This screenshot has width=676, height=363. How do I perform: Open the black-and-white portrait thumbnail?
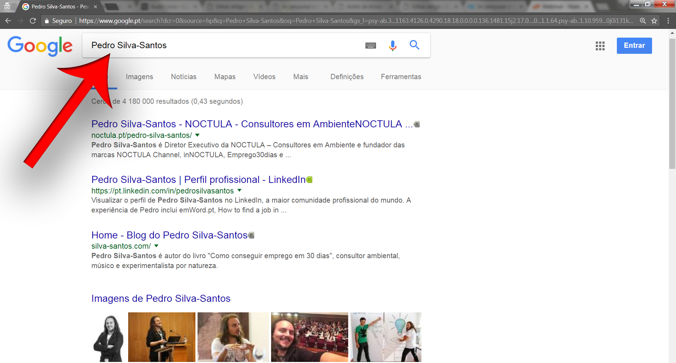tap(108, 337)
